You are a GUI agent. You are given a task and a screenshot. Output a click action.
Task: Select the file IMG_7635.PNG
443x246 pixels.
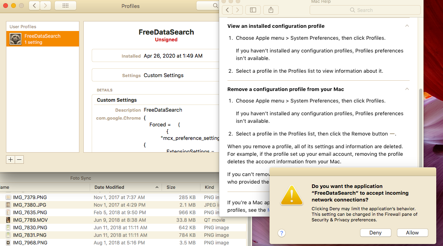(30, 212)
